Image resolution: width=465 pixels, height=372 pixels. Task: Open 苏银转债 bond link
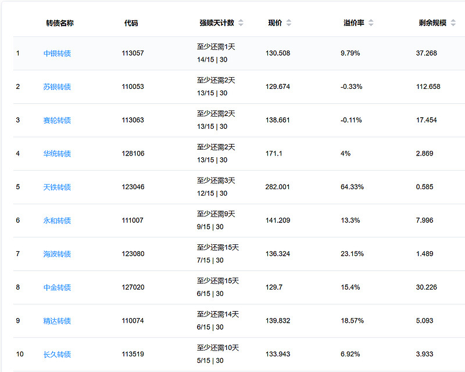pos(57,87)
